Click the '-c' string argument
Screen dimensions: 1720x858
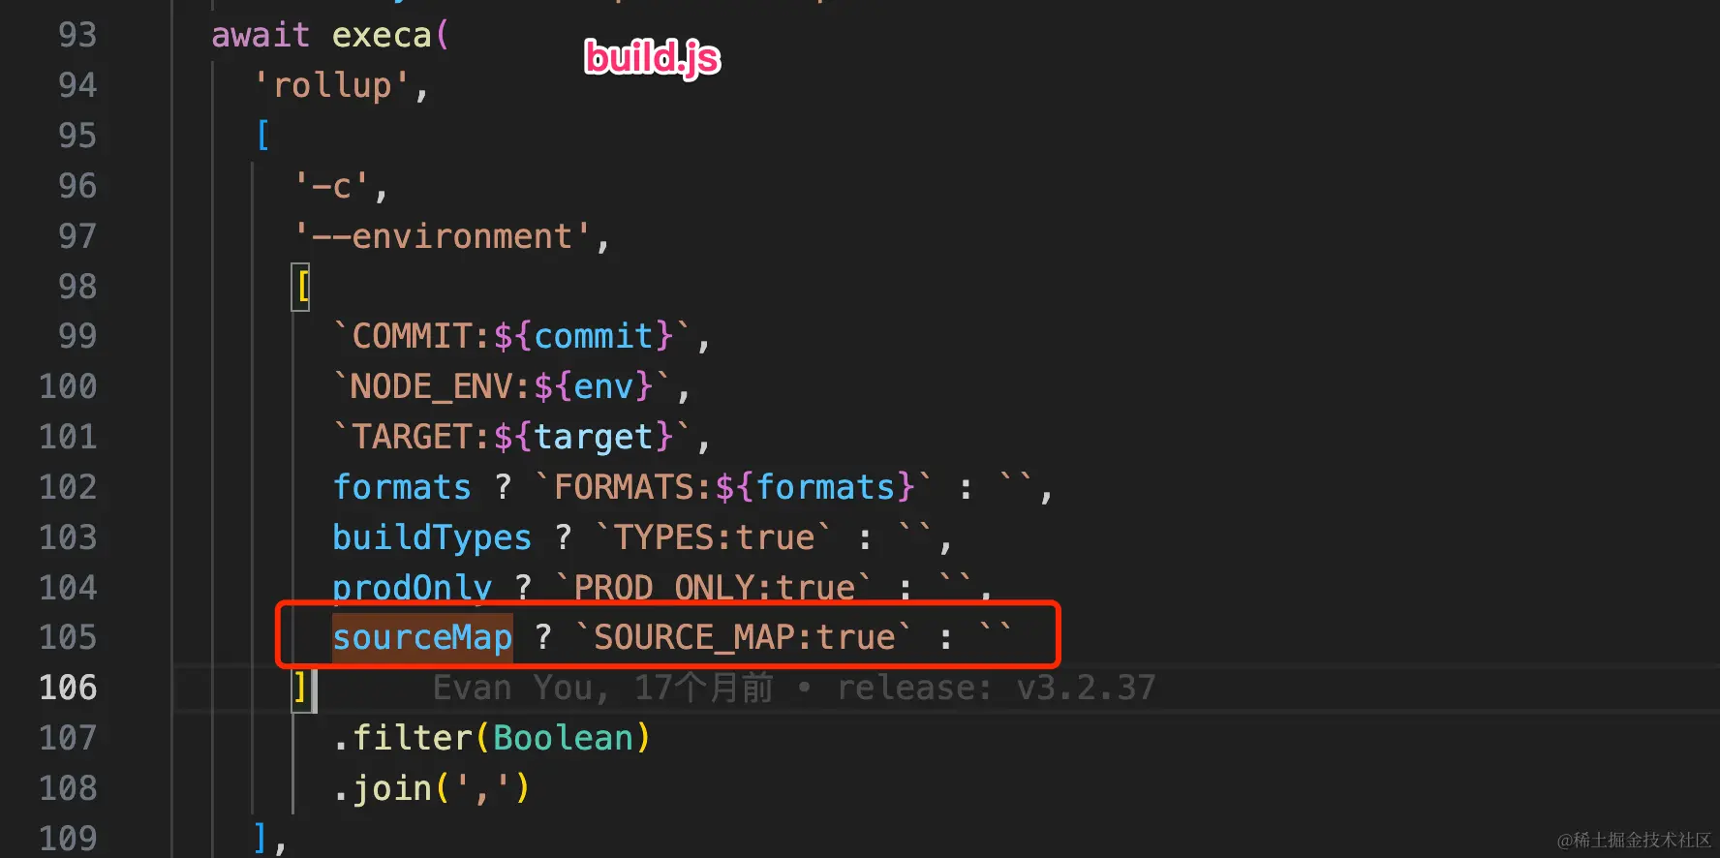click(x=331, y=185)
